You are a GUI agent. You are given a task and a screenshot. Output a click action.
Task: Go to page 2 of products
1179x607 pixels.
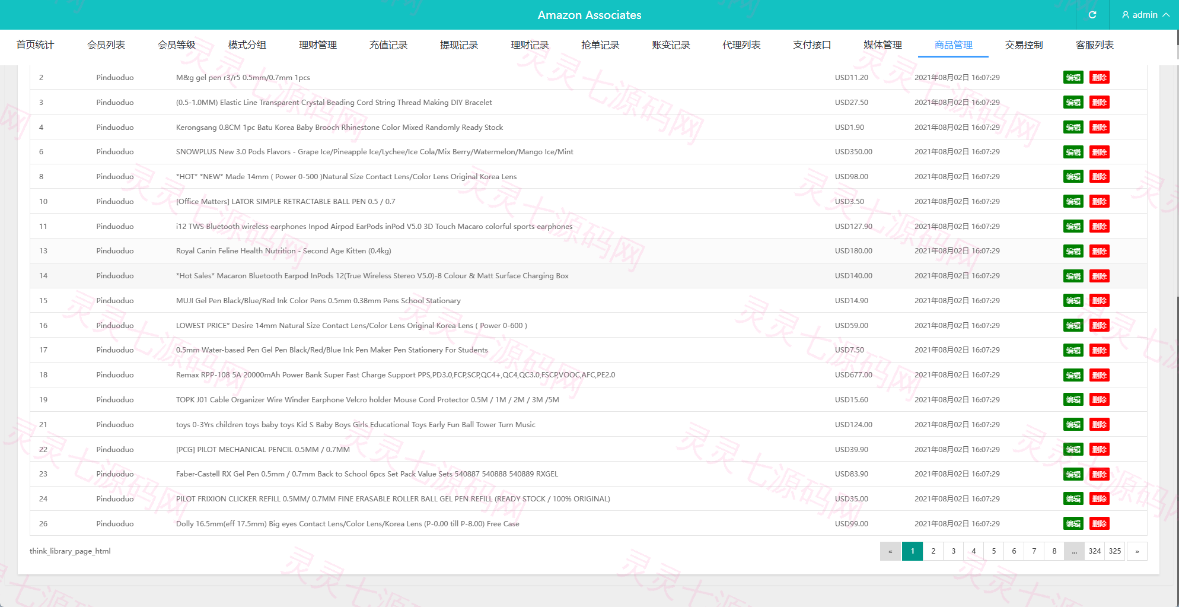coord(933,551)
